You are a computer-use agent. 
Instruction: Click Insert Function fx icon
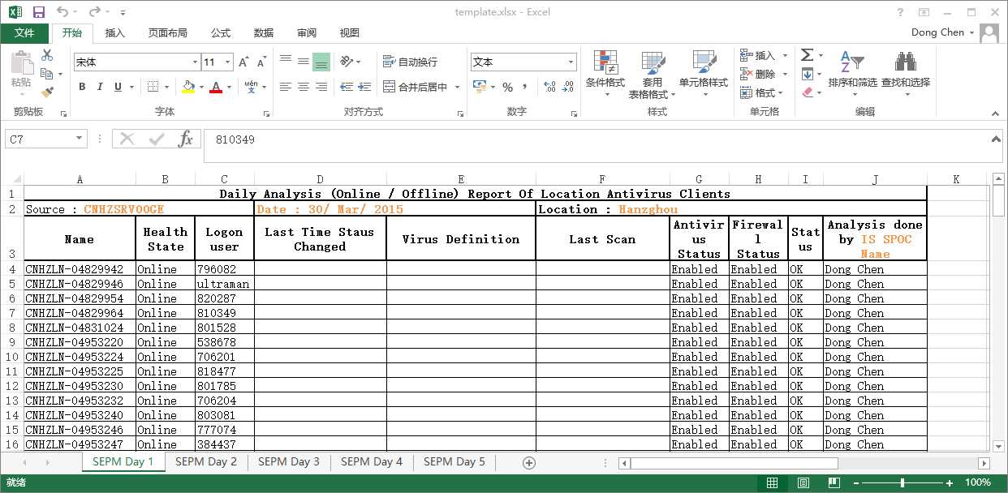tap(186, 139)
